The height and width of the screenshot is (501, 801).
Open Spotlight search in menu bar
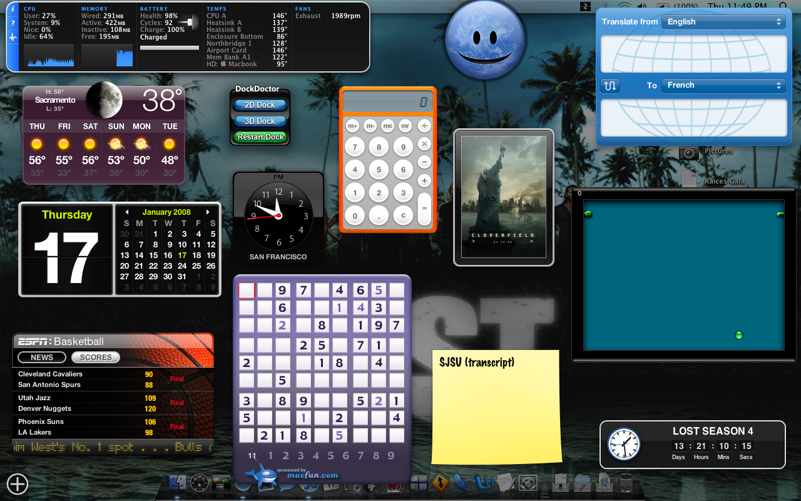(x=783, y=6)
